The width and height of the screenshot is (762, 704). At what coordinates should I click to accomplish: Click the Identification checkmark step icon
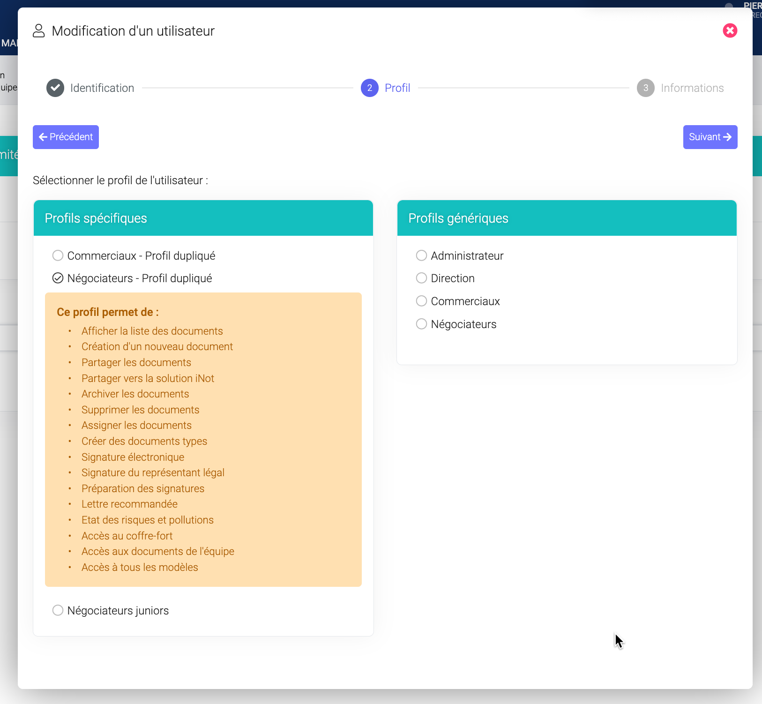point(55,88)
